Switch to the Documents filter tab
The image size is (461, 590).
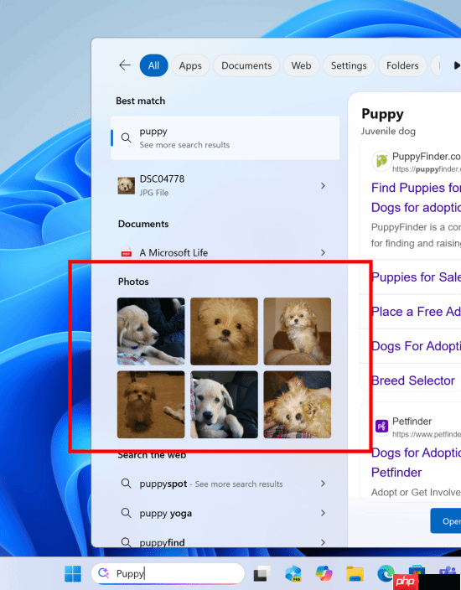(246, 65)
